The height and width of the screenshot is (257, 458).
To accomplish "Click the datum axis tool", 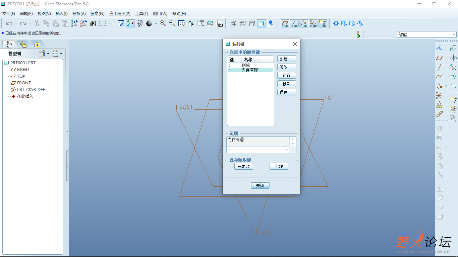I will (x=440, y=67).
